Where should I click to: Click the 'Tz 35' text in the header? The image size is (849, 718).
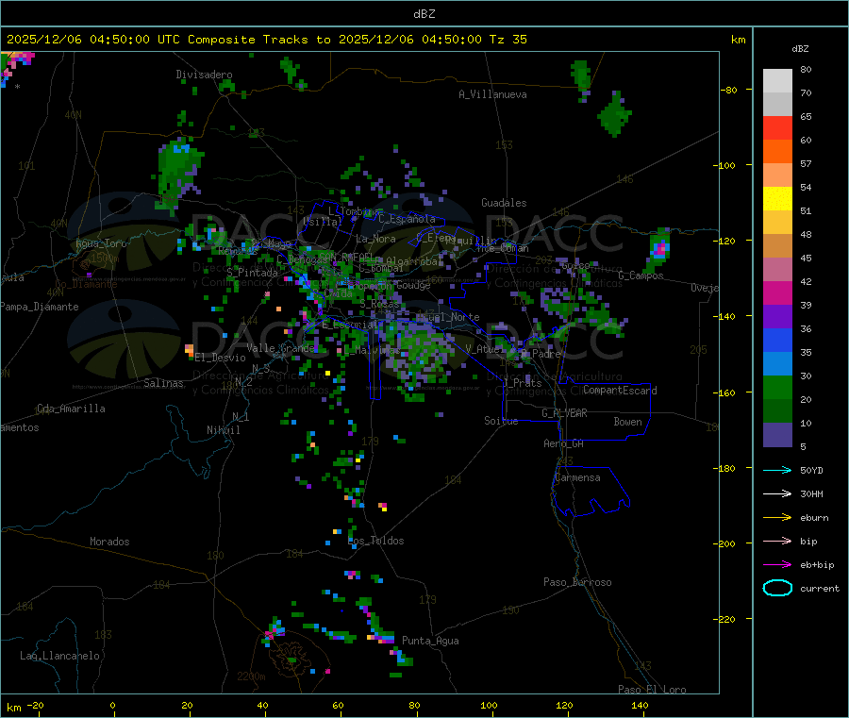point(508,40)
